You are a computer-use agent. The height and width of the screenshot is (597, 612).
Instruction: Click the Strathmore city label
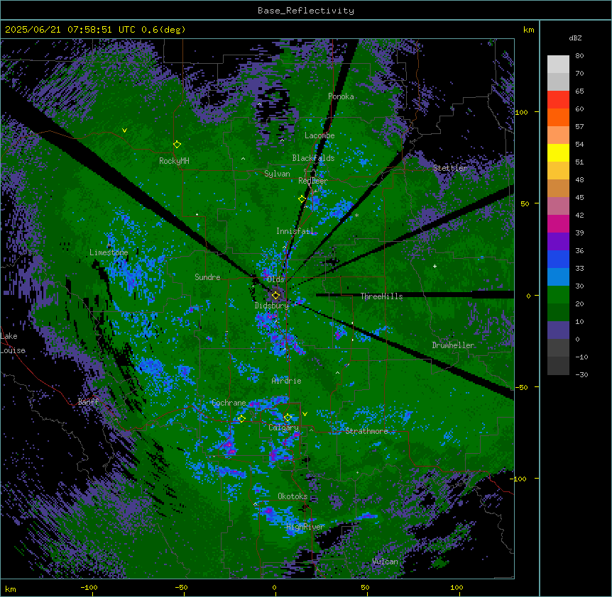coord(366,431)
